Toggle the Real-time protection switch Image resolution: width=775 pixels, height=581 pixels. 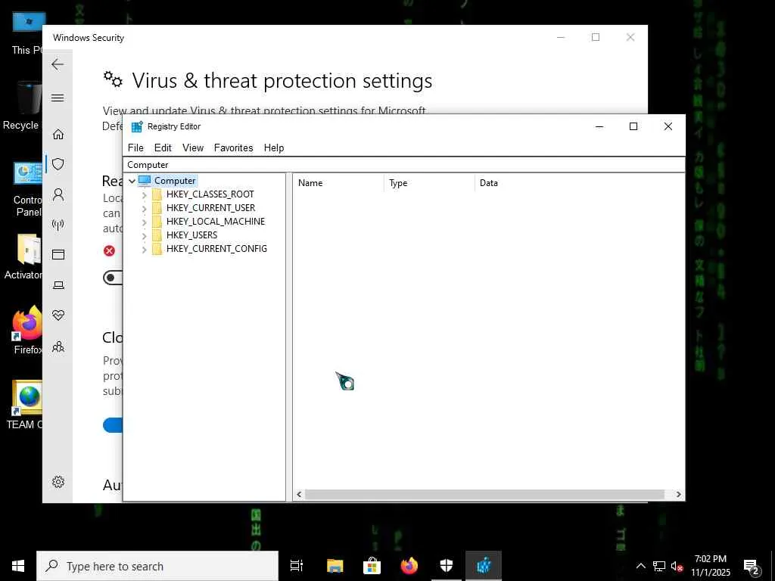(x=113, y=278)
